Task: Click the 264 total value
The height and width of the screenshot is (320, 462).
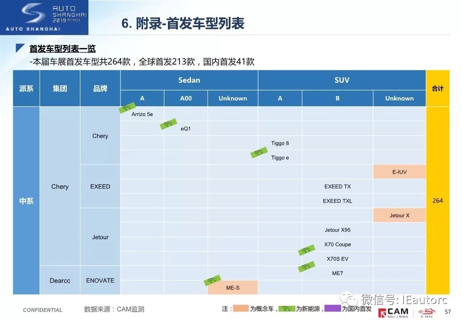Action: 438,200
